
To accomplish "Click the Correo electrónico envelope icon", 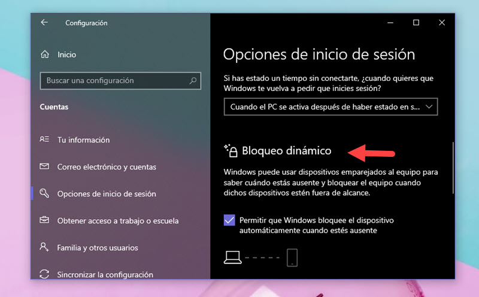I will click(x=44, y=166).
